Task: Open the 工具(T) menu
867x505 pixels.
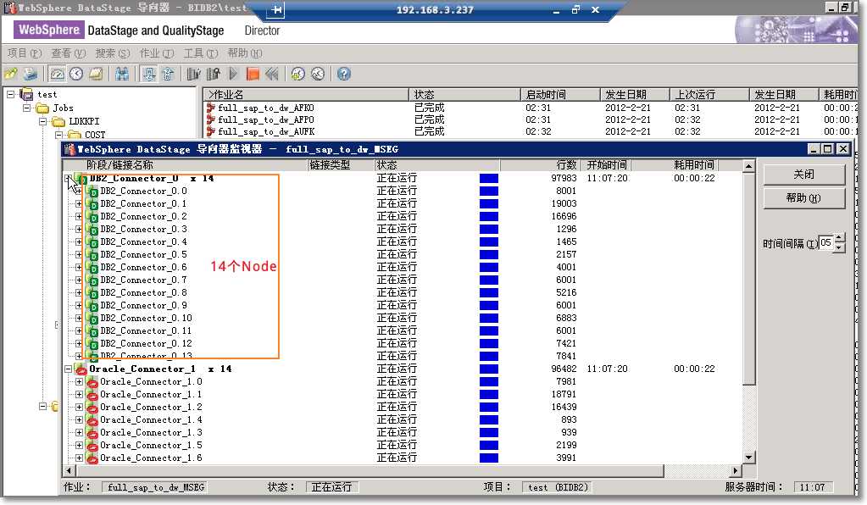Action: (x=201, y=53)
